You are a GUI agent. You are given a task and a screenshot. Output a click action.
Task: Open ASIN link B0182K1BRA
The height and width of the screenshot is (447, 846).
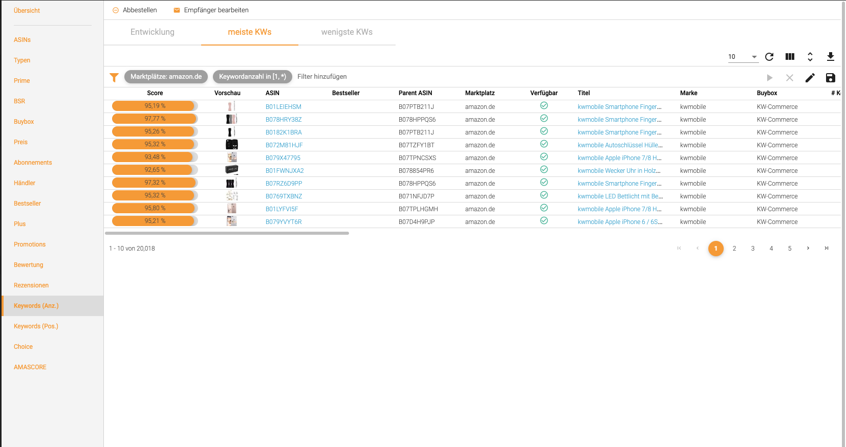[x=284, y=132]
